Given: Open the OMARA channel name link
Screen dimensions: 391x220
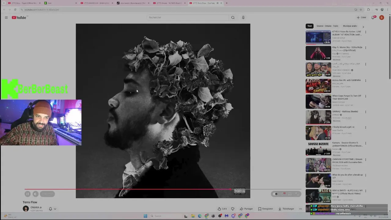Looking at the screenshot, I should tap(35, 207).
